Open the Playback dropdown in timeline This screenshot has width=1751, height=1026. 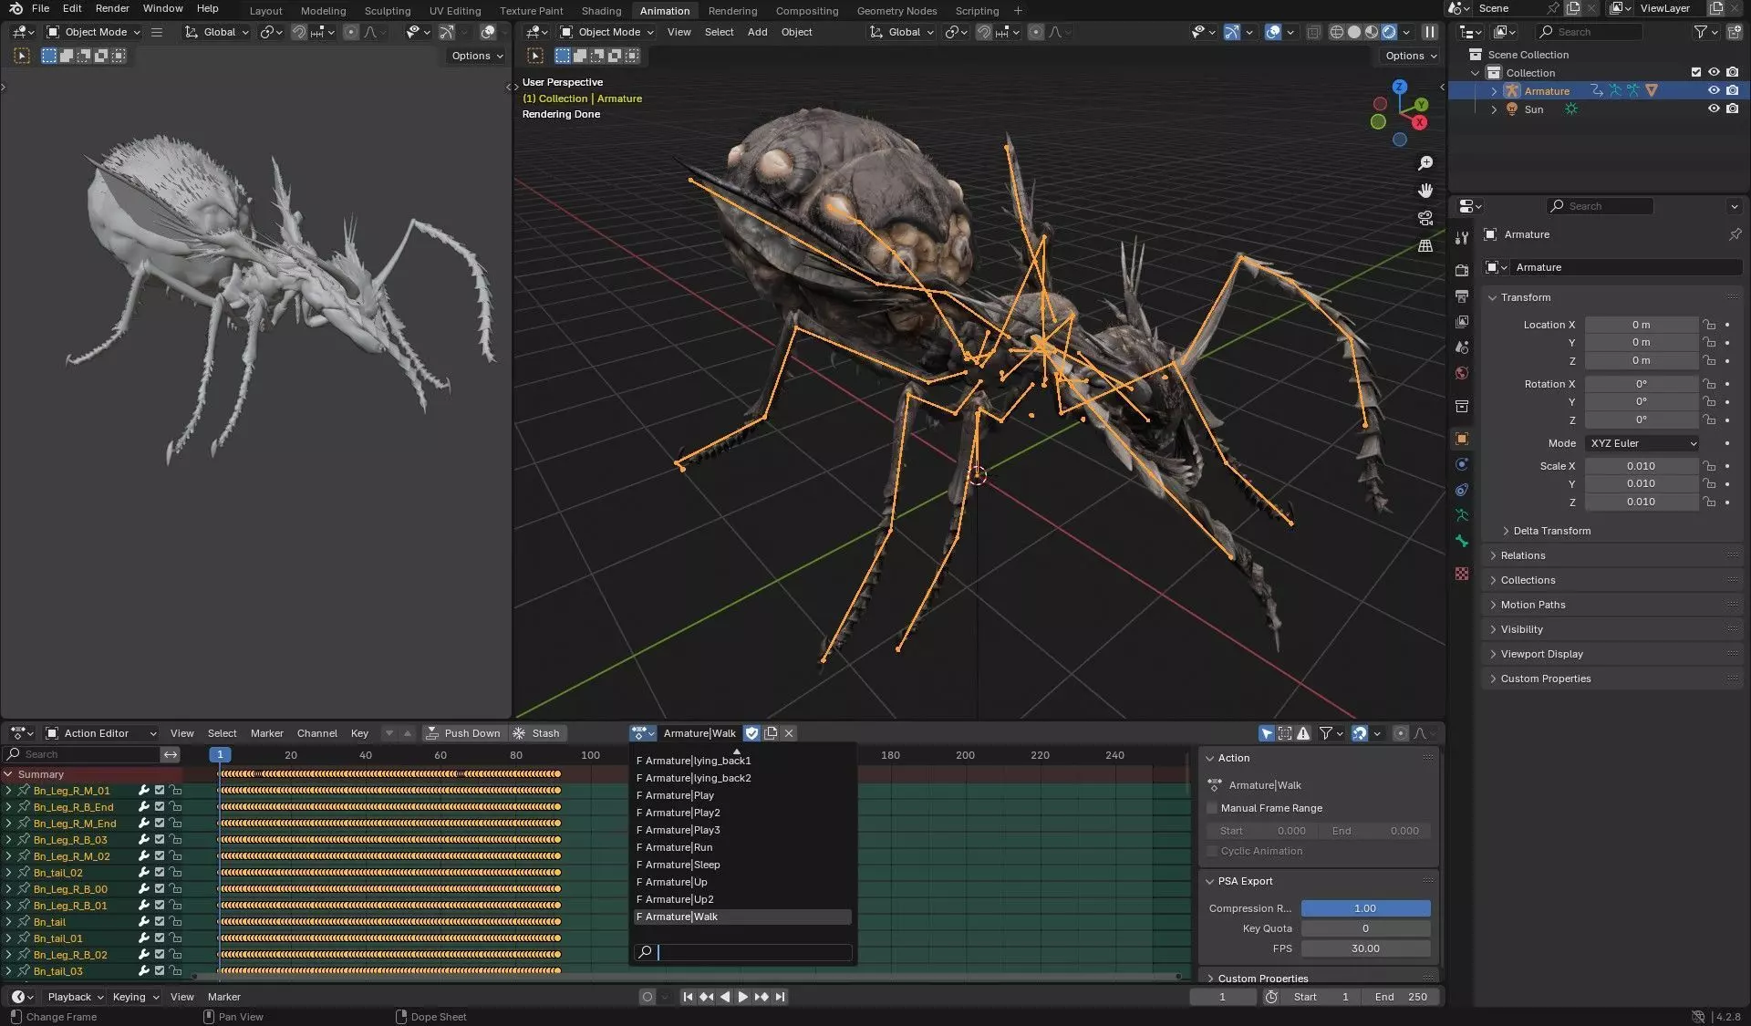pyautogui.click(x=75, y=997)
